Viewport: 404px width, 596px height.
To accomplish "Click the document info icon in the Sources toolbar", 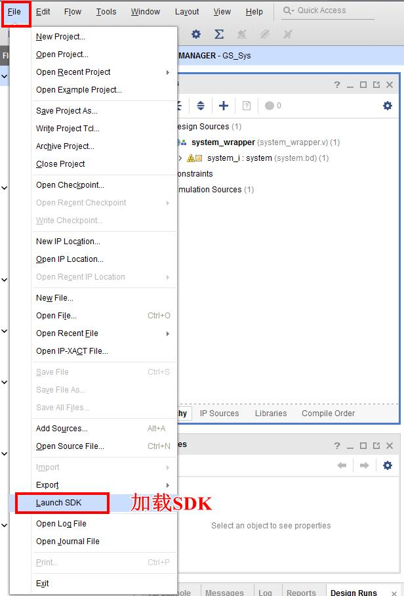I will coord(247,105).
